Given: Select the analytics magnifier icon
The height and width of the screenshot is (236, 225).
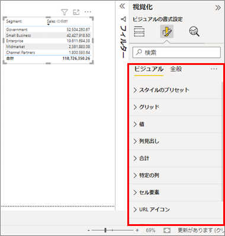Looking at the screenshot, I should pyautogui.click(x=194, y=31).
